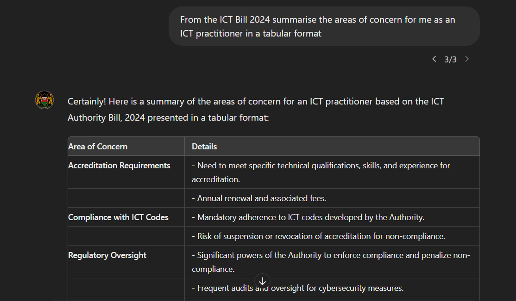This screenshot has width=516, height=301.
Task: Select the user prompt message bubble
Action: [x=324, y=26]
